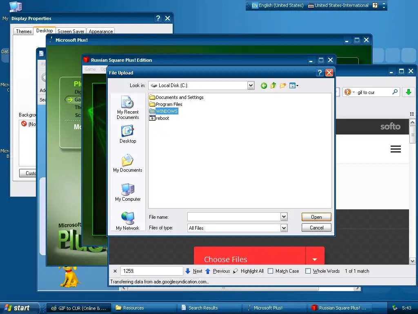This screenshot has width=418, height=314.
Task: Enable the Match Case checkbox
Action: [270, 271]
